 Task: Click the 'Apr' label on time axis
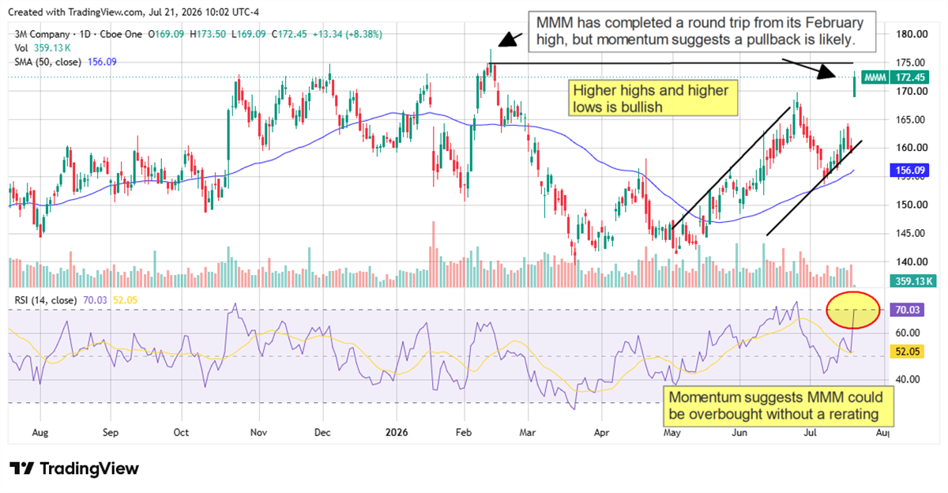[601, 433]
